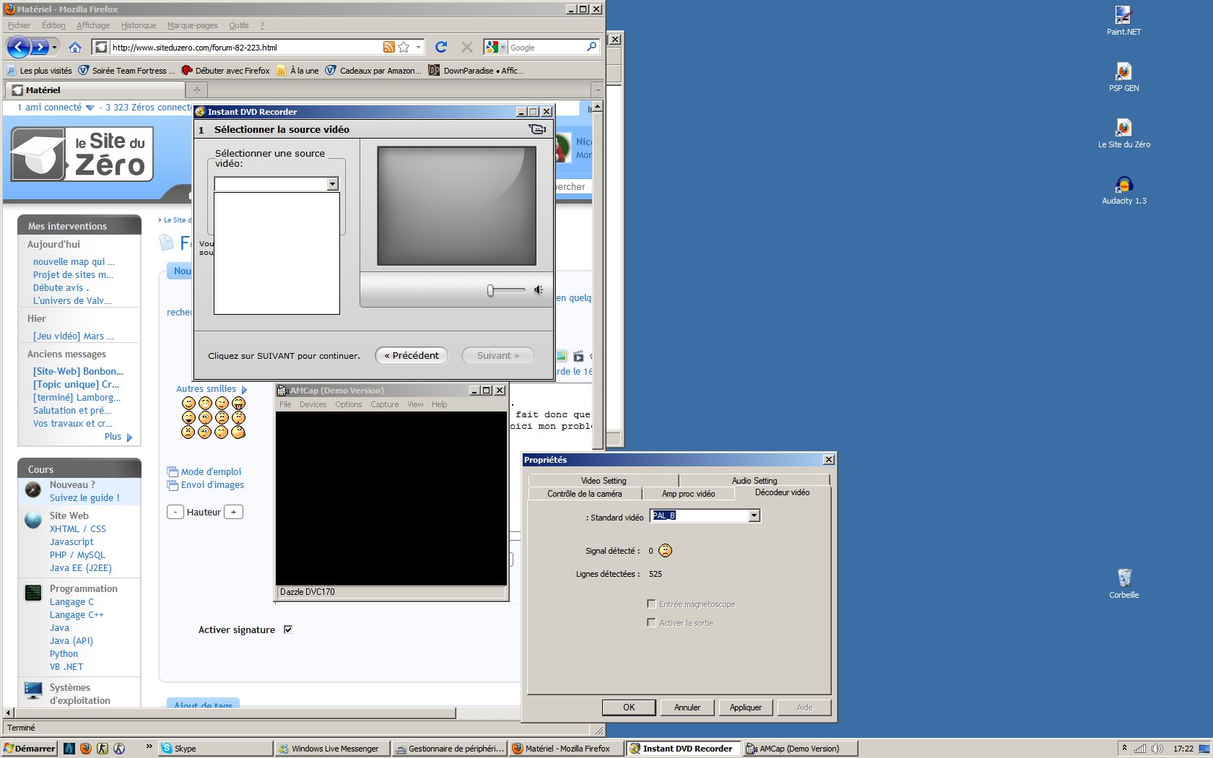Click the volume slider in DVD Recorder

tap(506, 290)
